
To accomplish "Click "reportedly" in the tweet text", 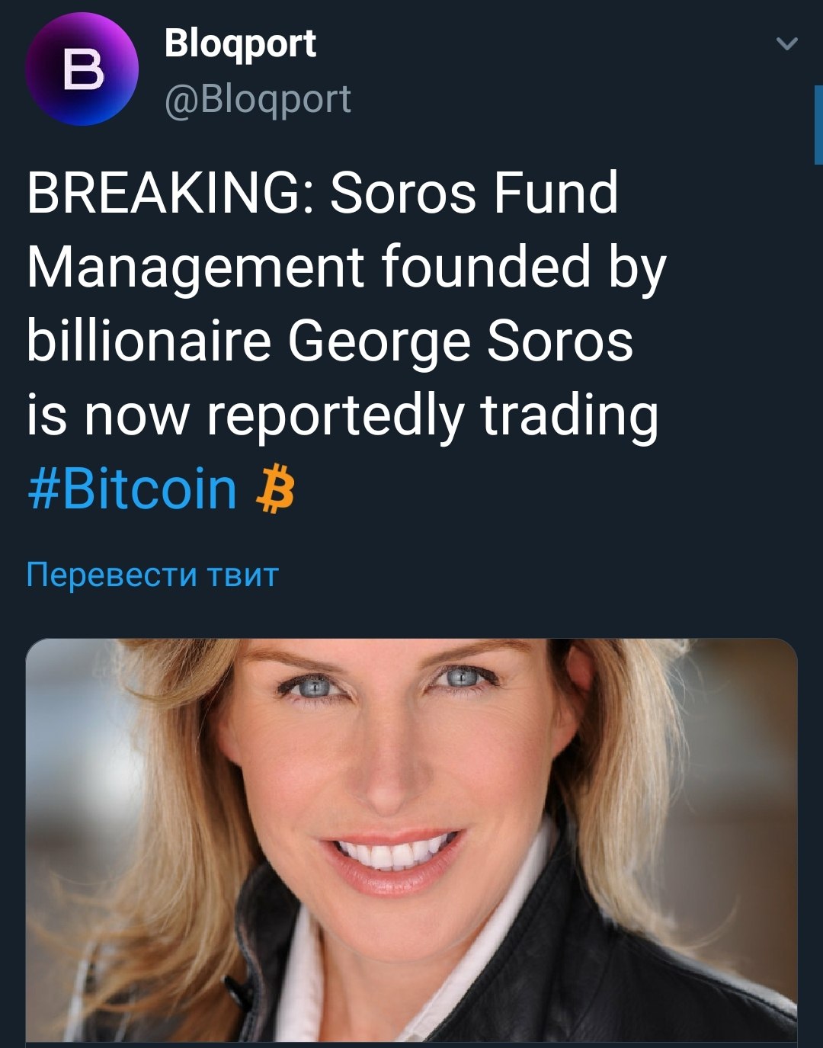I will [x=335, y=415].
